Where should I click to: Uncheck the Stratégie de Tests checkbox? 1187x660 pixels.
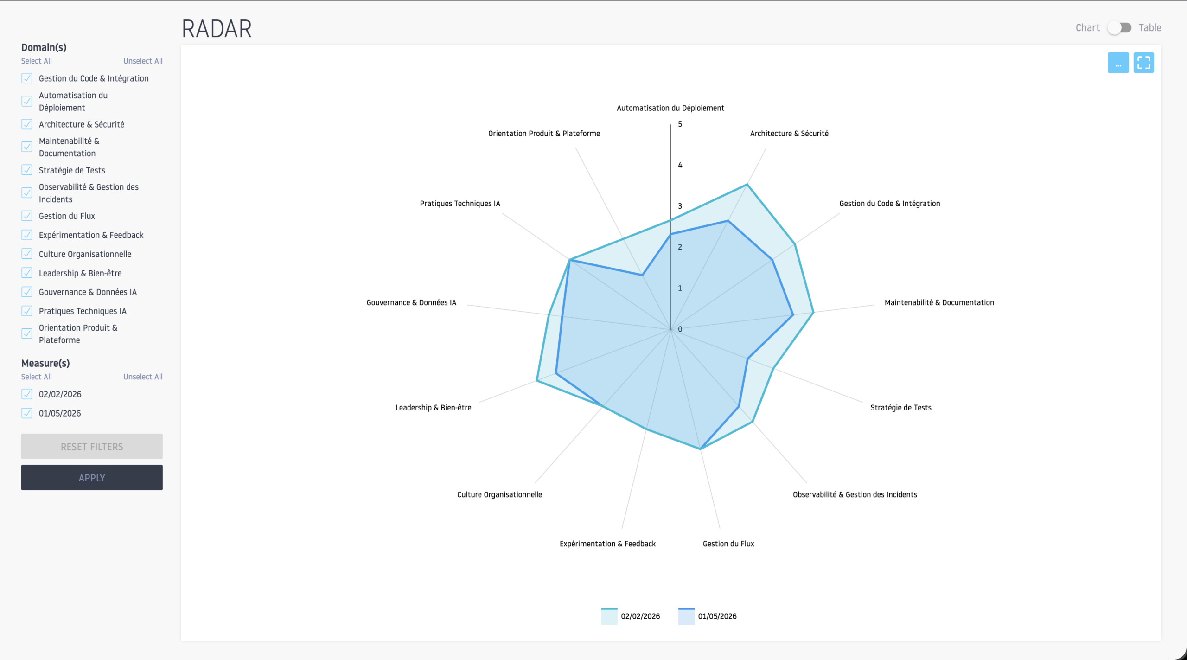(x=27, y=170)
